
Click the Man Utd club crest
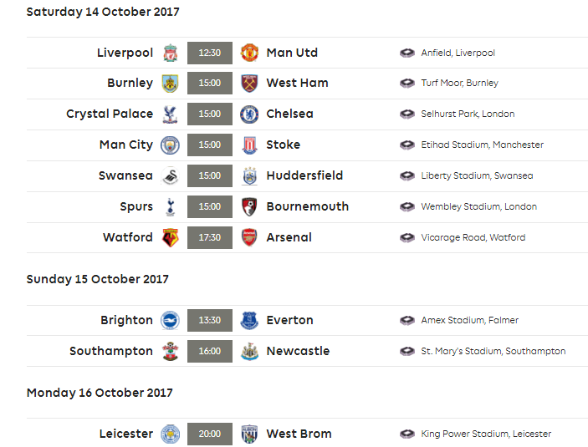[249, 53]
